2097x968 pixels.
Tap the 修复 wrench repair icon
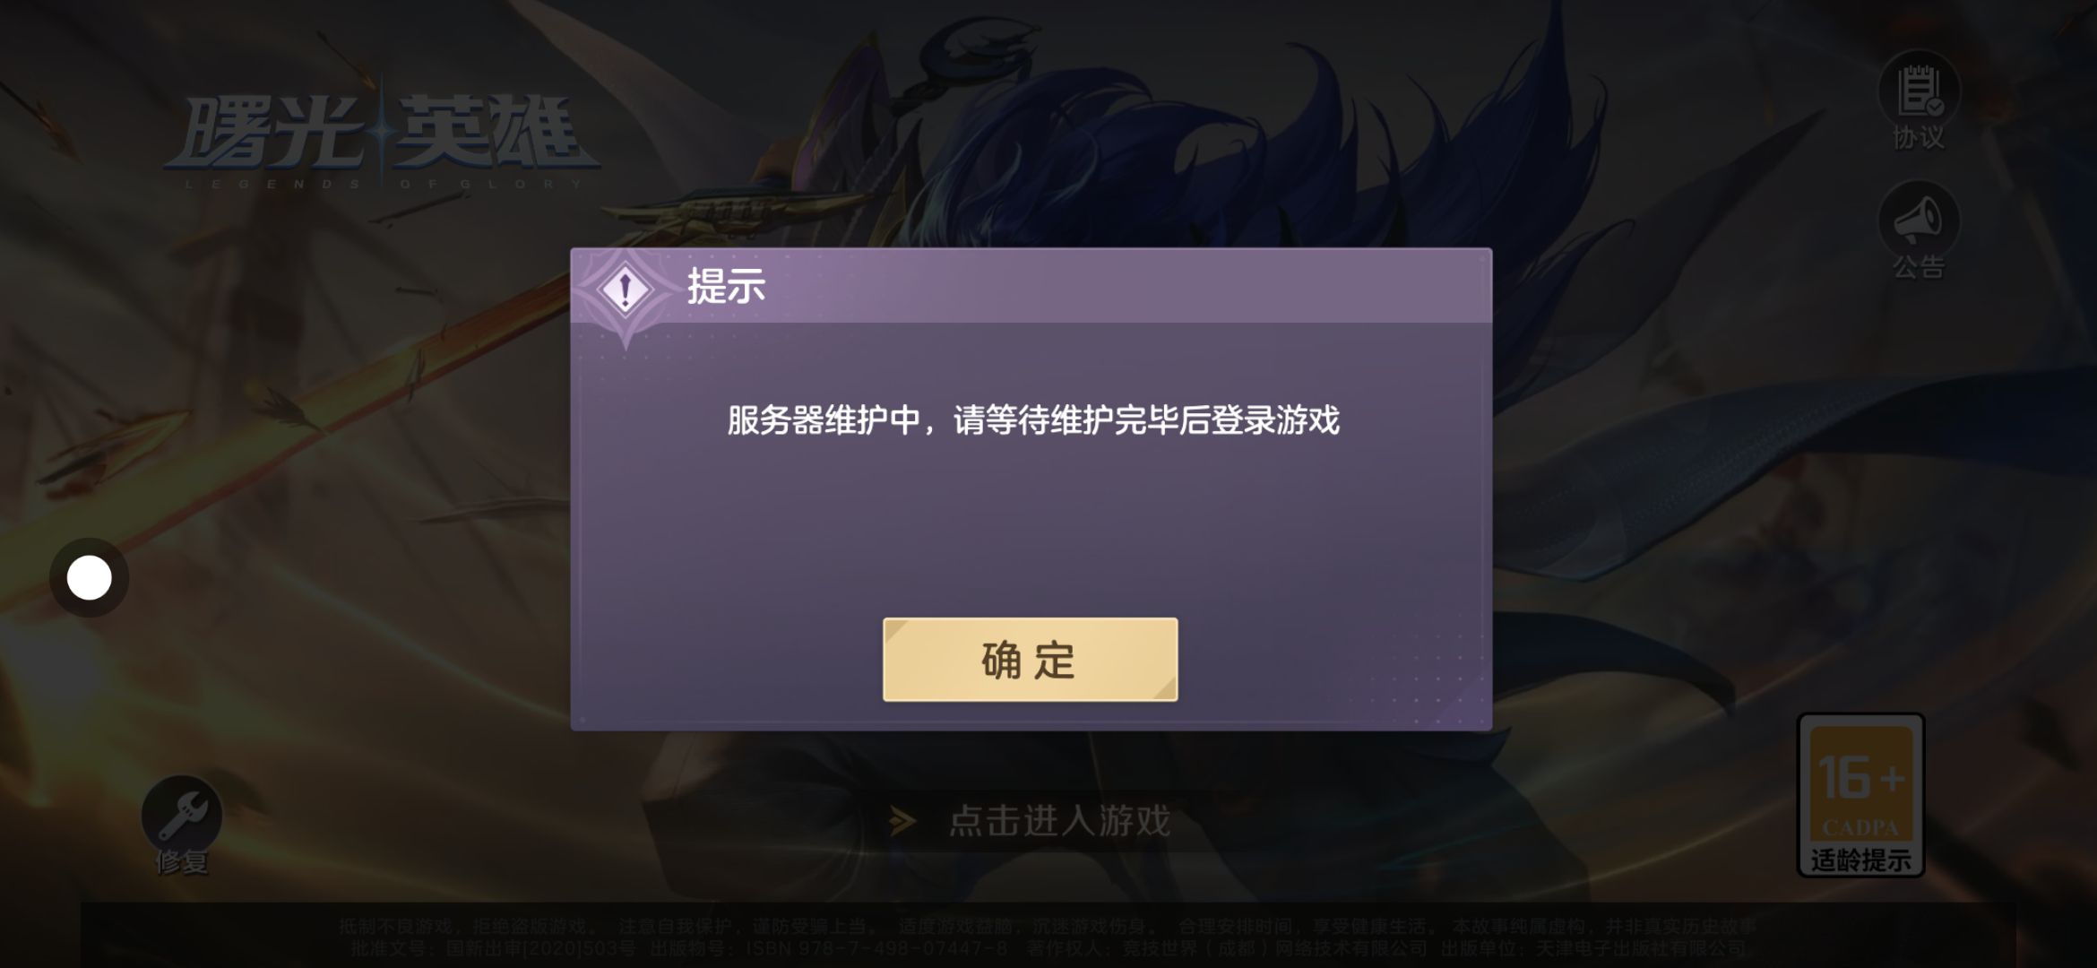(x=182, y=815)
